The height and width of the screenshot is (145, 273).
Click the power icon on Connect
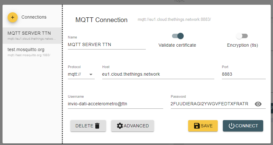(x=231, y=126)
